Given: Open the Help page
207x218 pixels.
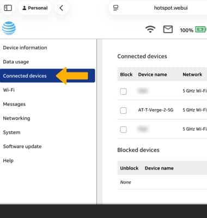Looking at the screenshot, I should 8,161.
